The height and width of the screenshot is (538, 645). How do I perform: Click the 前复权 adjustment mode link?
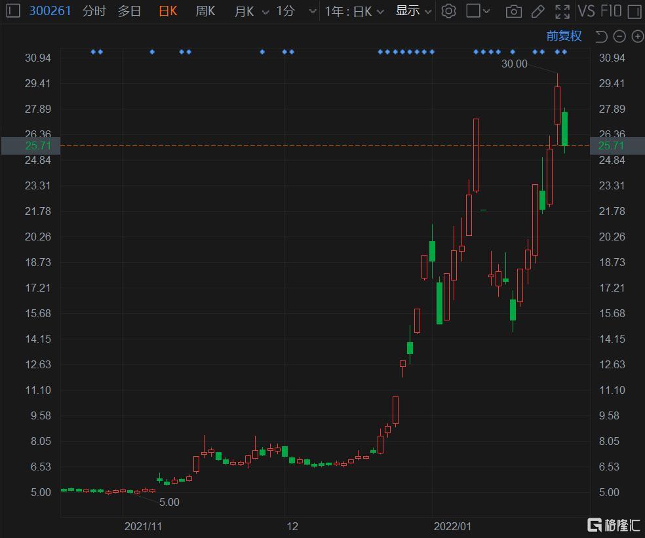pos(564,36)
